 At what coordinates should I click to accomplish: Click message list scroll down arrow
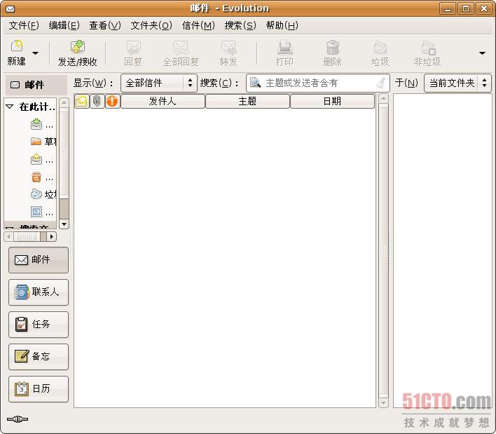click(x=383, y=403)
